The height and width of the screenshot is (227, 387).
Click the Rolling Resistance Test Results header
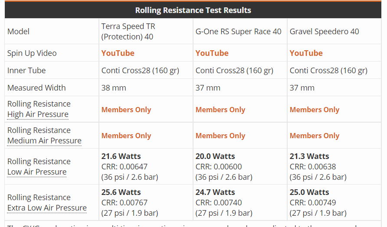(x=193, y=10)
